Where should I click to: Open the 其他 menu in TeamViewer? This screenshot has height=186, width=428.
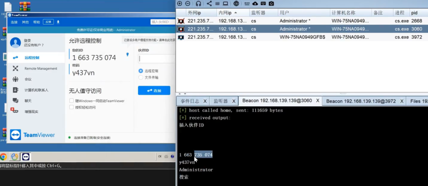[25, 22]
